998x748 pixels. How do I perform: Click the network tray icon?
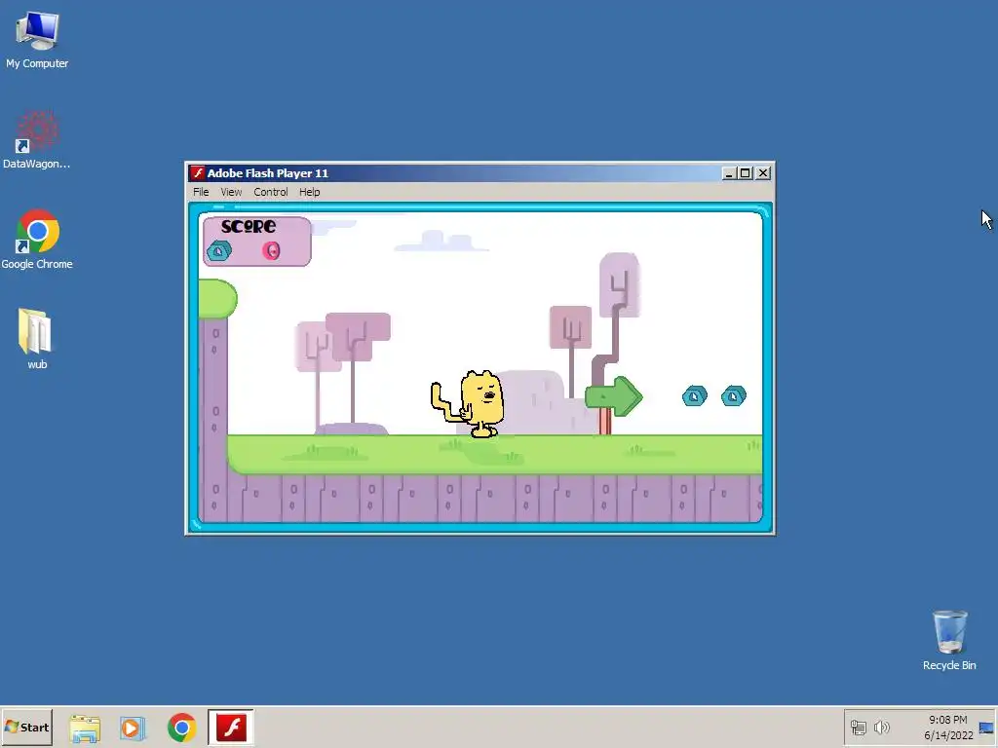(858, 728)
